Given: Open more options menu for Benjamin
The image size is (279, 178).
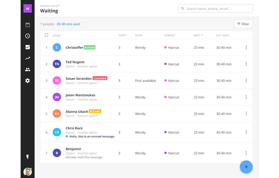Looking at the screenshot, I should coord(246,153).
